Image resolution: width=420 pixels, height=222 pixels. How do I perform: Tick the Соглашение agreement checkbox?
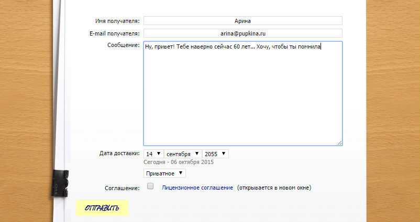click(150, 186)
